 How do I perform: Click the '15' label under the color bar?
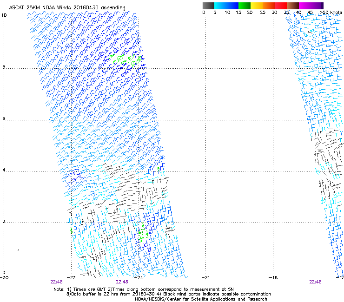coord(238,13)
